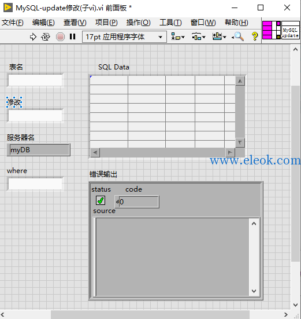Click the where condition input field

pyautogui.click(x=35, y=184)
